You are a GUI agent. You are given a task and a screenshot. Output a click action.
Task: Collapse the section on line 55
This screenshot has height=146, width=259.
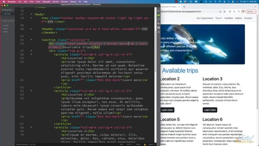coord(31,40)
